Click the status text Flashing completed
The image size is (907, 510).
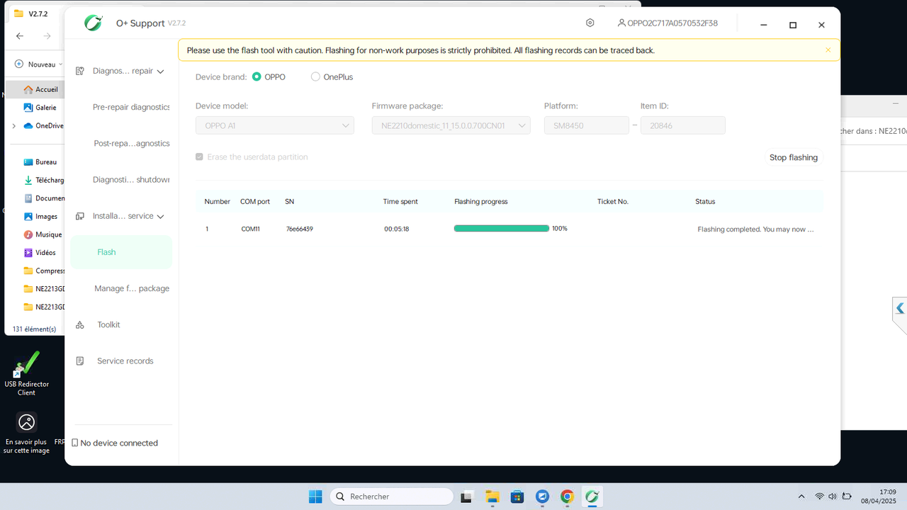point(756,229)
